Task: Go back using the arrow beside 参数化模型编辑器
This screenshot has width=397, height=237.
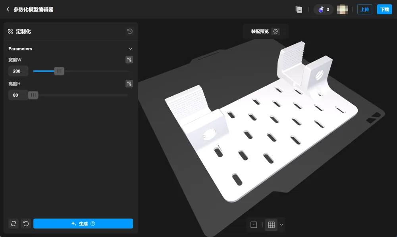Action: click(x=8, y=10)
